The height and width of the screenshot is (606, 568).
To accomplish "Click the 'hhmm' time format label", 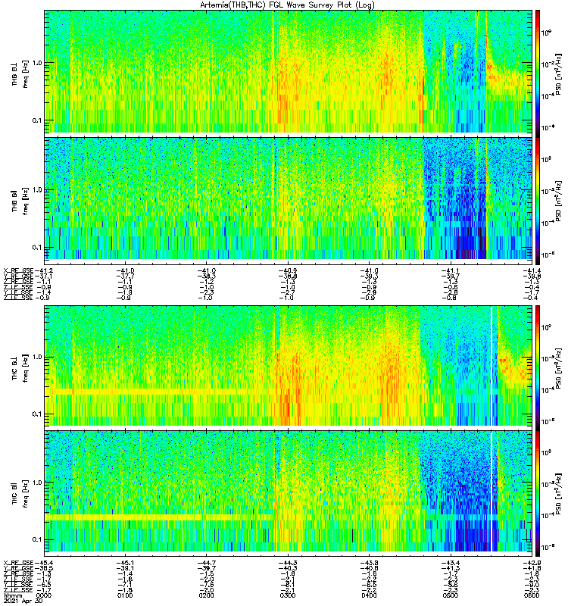I will tap(11, 595).
